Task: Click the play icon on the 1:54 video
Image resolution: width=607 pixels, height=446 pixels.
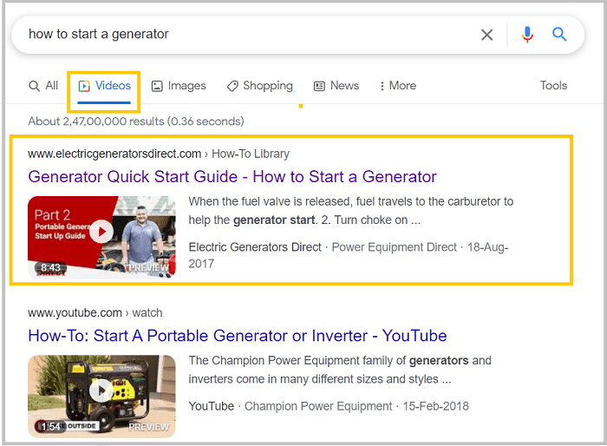Action: pyautogui.click(x=101, y=390)
